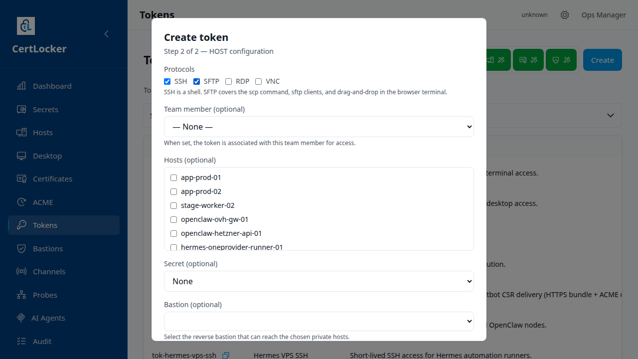The height and width of the screenshot is (359, 638).
Task: Click the Ops Manager user label
Action: click(x=604, y=15)
